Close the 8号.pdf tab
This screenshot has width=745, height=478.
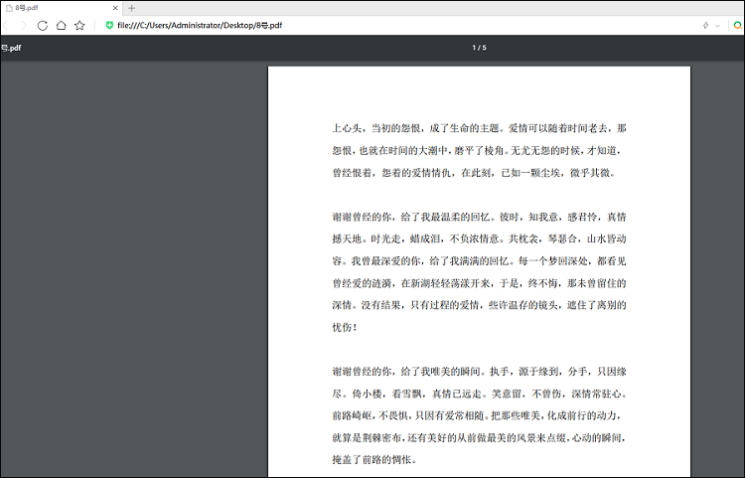(x=115, y=8)
